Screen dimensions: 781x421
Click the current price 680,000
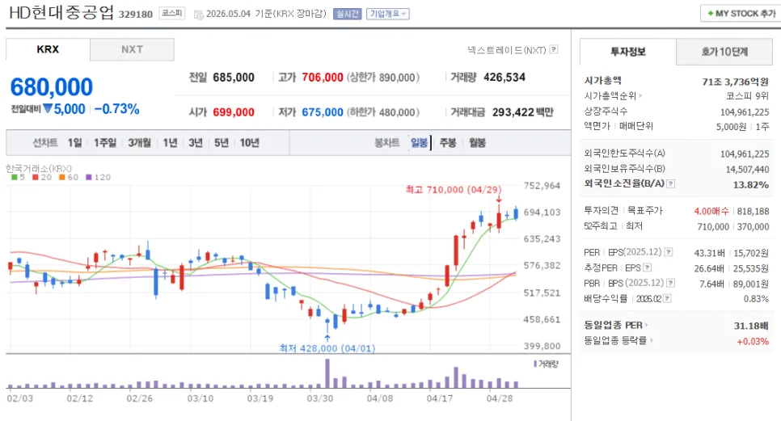[51, 87]
